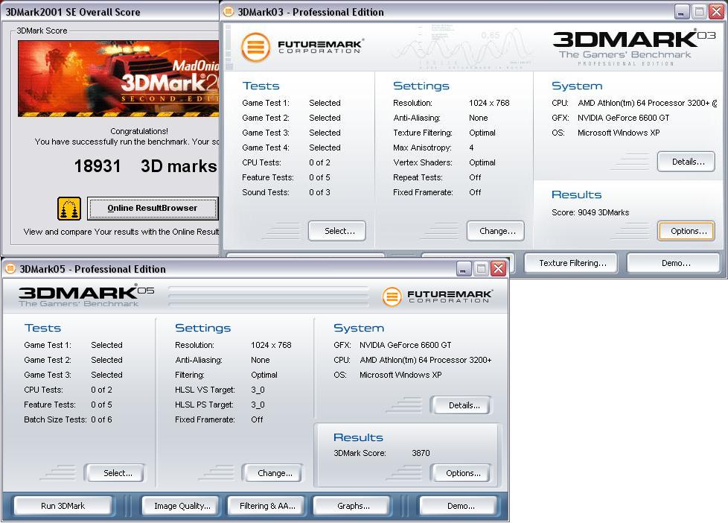Click the 3DMark03 title bar app icon
The image size is (728, 523).
[229, 12]
